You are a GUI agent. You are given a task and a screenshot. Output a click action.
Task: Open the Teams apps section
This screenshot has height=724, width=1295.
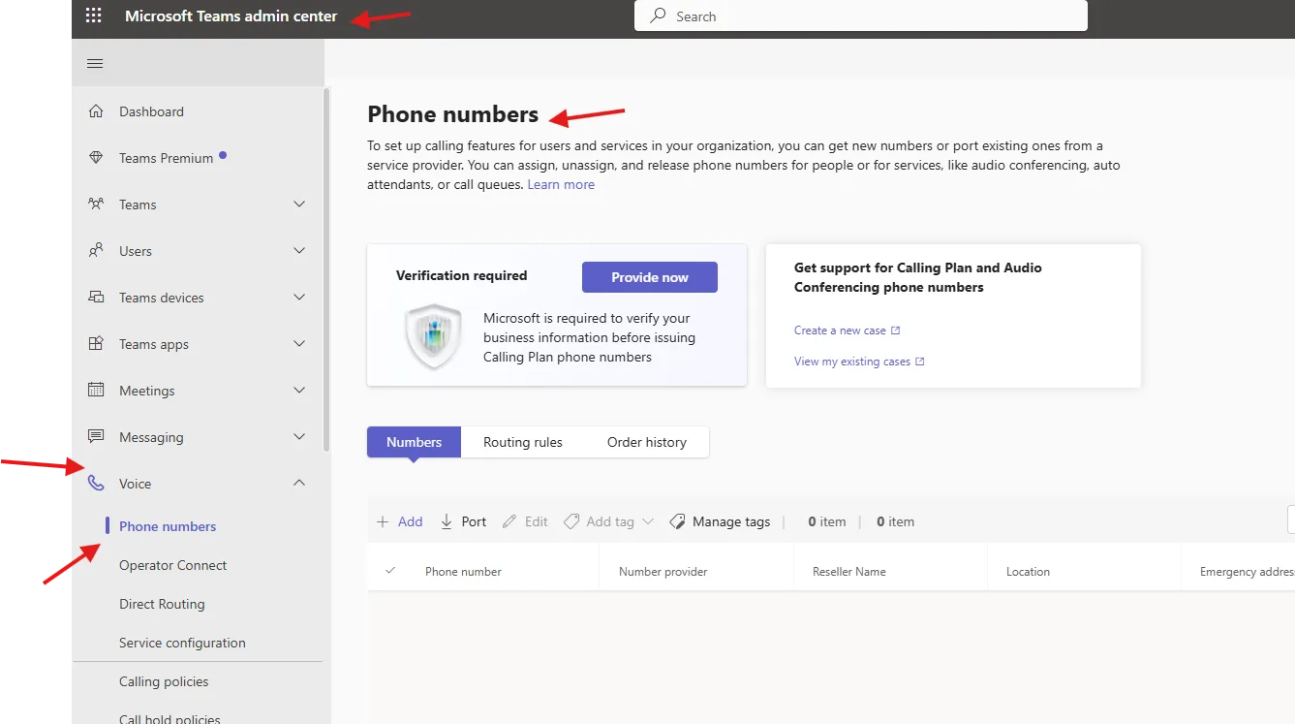point(153,343)
